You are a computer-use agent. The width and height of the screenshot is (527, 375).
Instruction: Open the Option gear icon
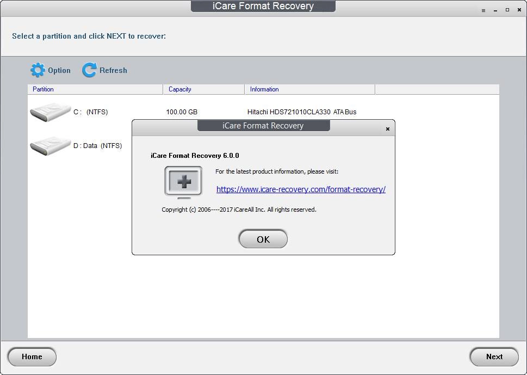[x=38, y=70]
